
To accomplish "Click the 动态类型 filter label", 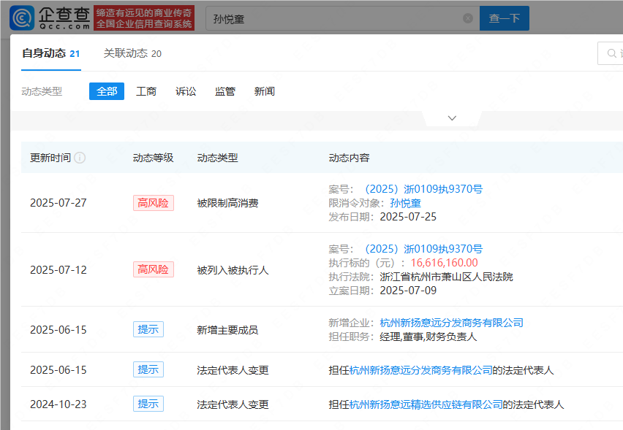I will 42,92.
